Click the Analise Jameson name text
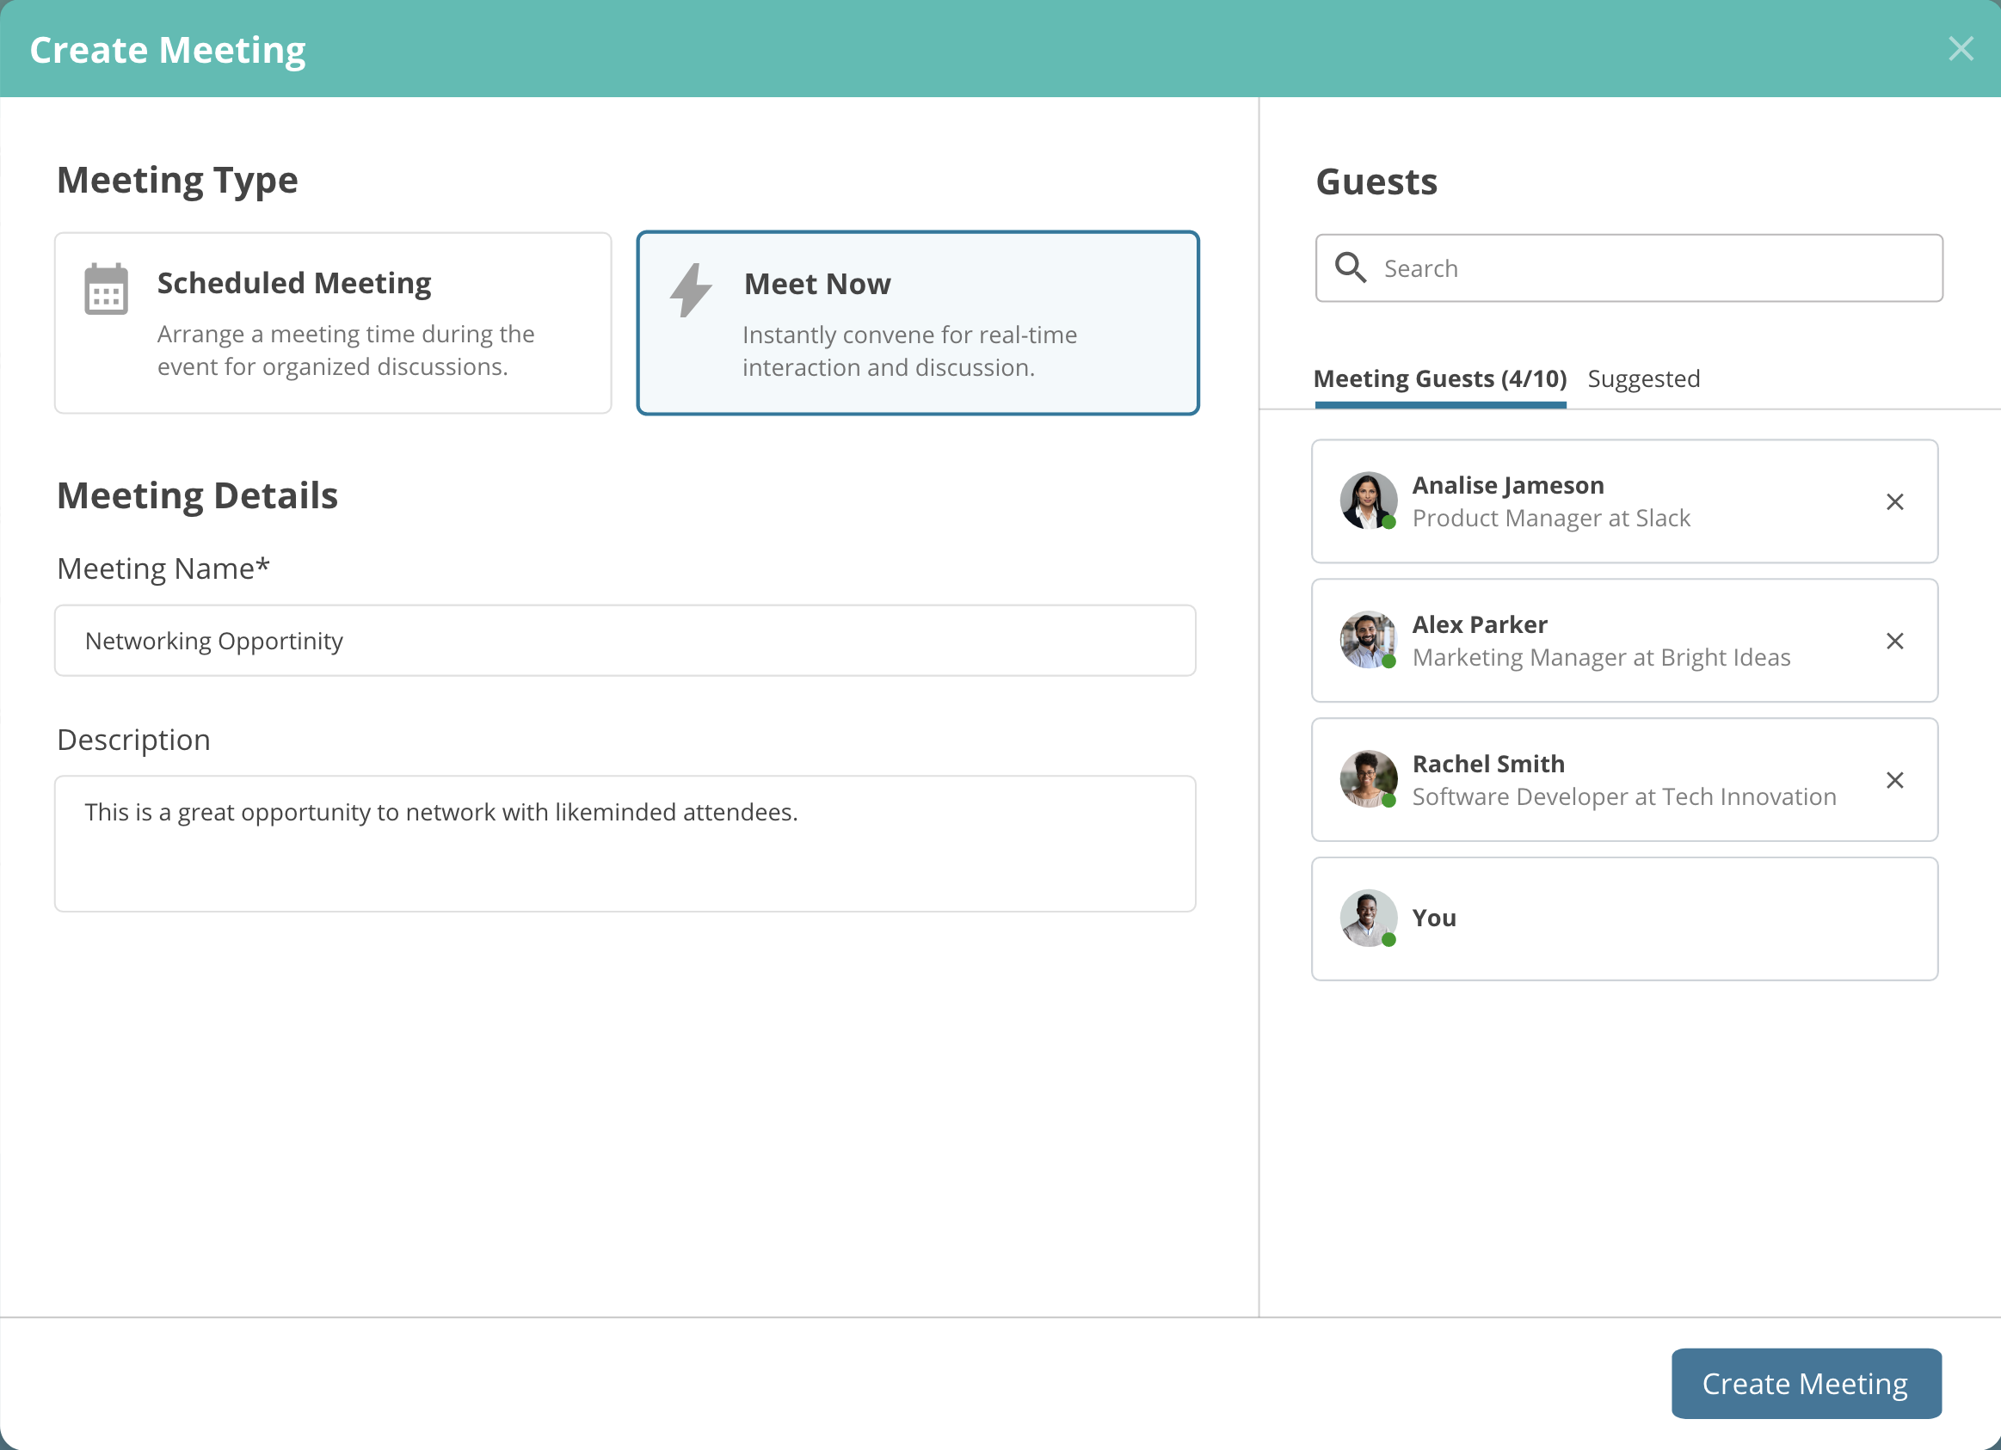2001x1450 pixels. (x=1508, y=485)
